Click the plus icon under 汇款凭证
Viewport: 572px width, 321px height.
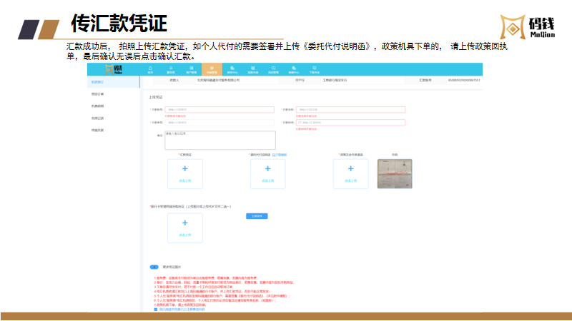[x=184, y=169]
